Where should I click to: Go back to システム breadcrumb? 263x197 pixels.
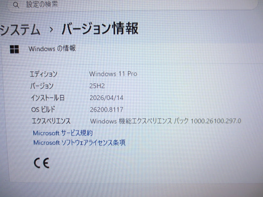click(x=20, y=30)
